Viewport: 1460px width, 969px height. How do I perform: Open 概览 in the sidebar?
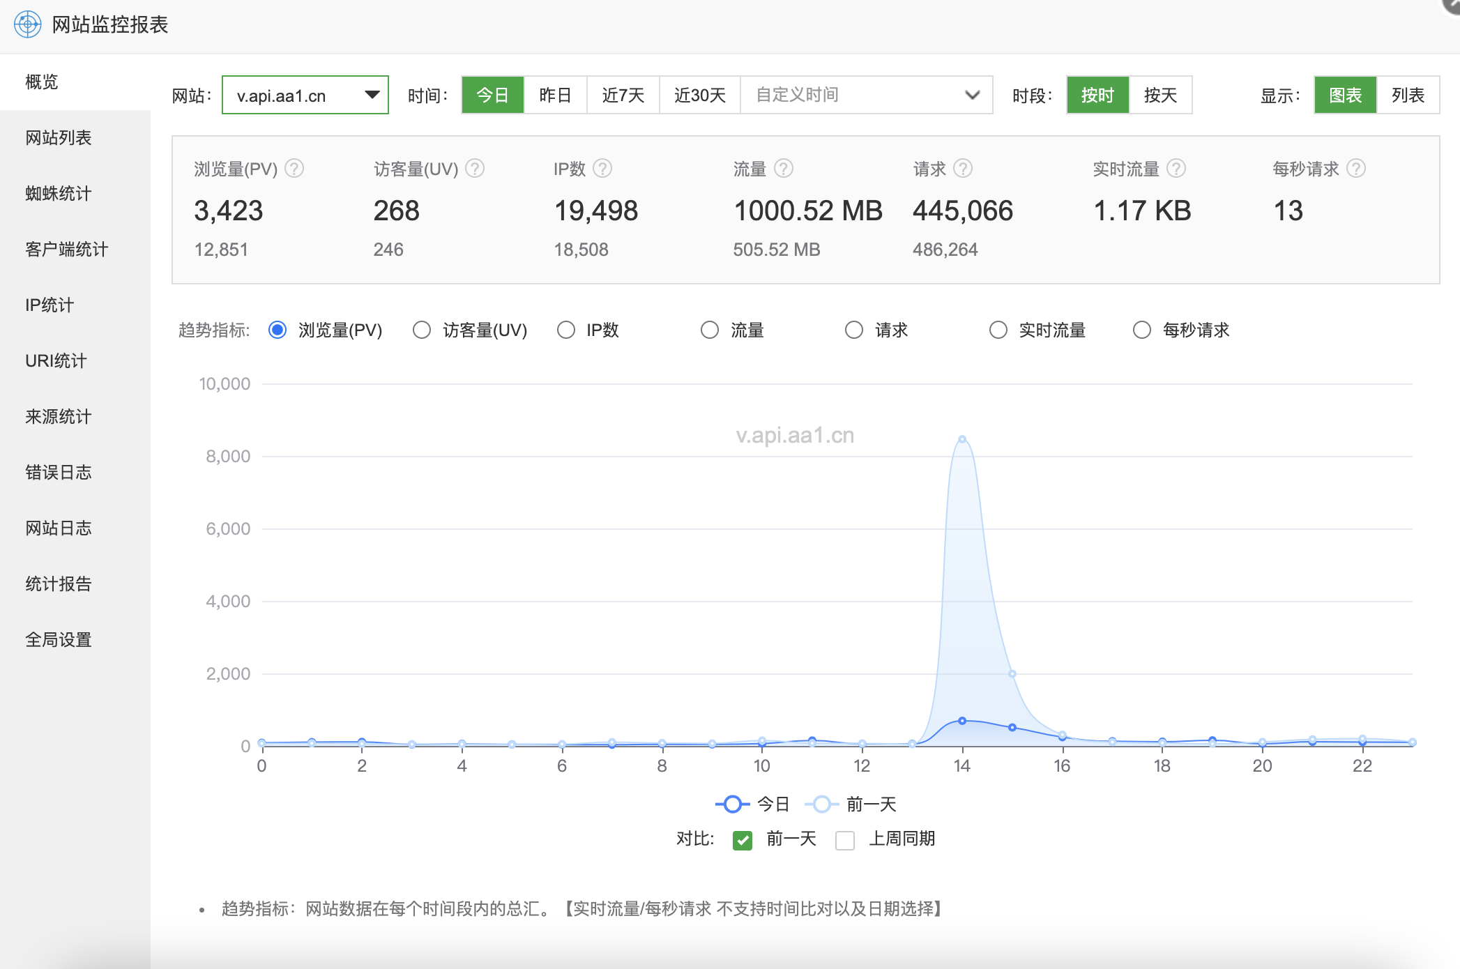pos(75,82)
